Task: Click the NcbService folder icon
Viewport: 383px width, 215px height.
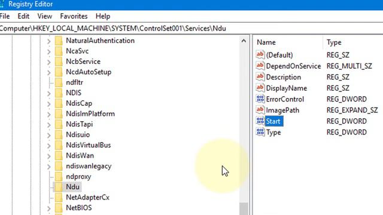Action: pyautogui.click(x=59, y=62)
